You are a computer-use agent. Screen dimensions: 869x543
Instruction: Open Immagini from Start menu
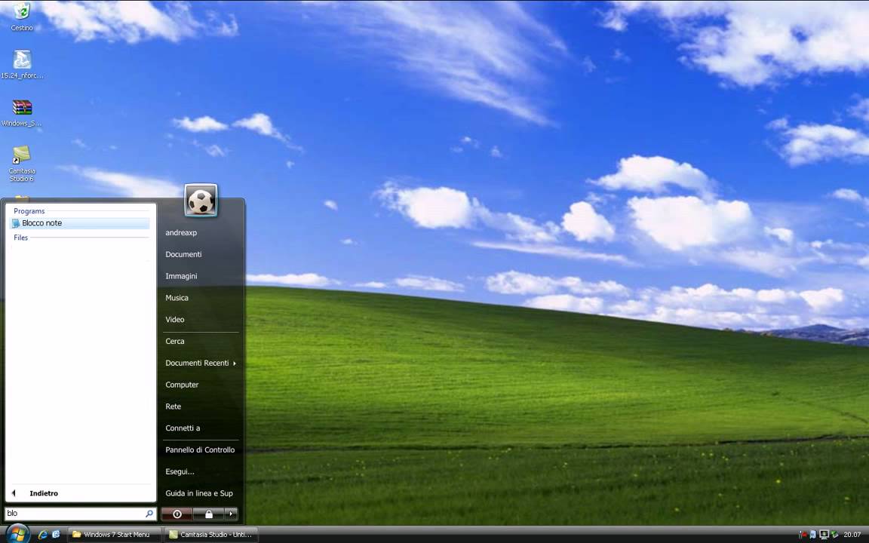181,276
